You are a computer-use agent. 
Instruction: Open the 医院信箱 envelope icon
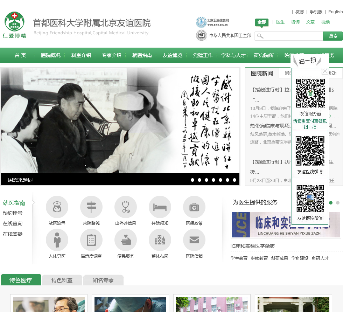coord(194,240)
